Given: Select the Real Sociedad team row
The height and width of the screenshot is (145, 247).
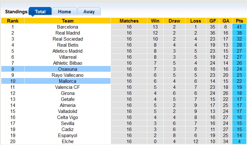Looking at the screenshot, I should [x=68, y=39].
